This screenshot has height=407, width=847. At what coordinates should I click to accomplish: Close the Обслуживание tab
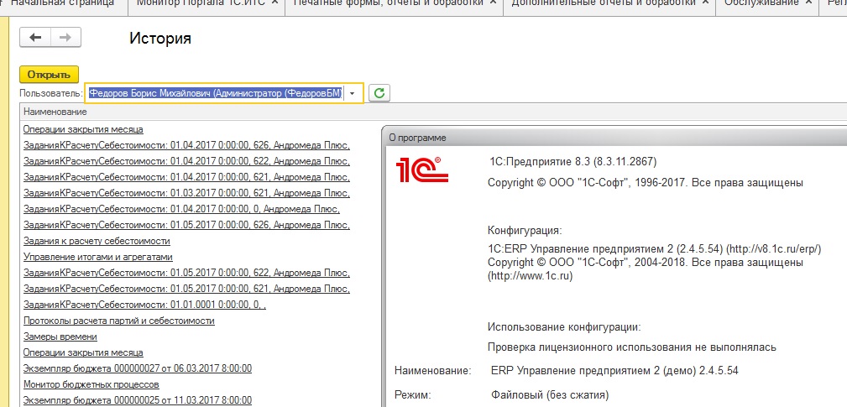[x=808, y=3]
